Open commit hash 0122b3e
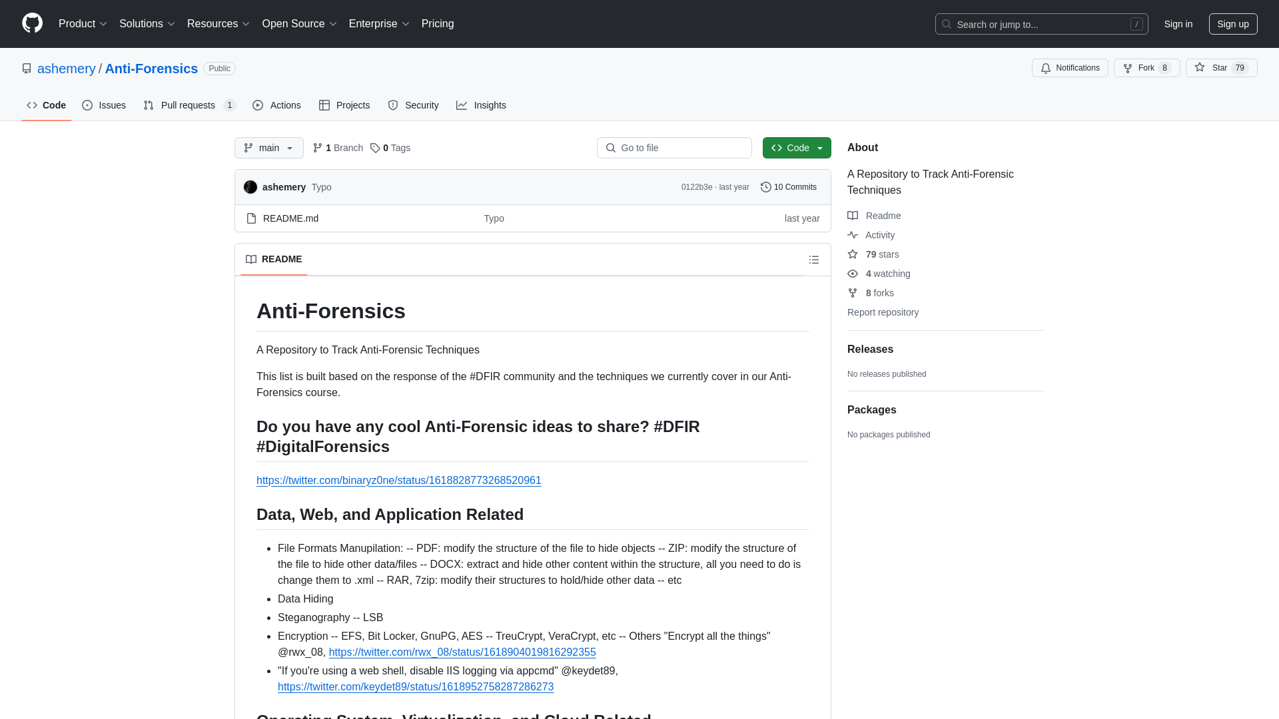The image size is (1279, 719). pos(697,187)
